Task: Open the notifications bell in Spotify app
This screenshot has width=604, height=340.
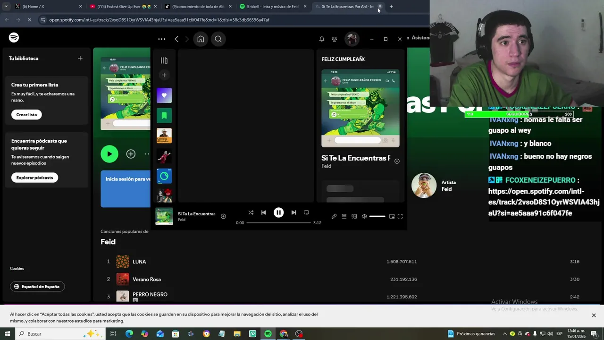Action: tap(322, 39)
